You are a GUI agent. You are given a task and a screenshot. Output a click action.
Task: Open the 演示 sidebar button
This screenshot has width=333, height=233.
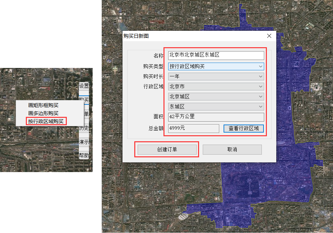click(x=84, y=142)
